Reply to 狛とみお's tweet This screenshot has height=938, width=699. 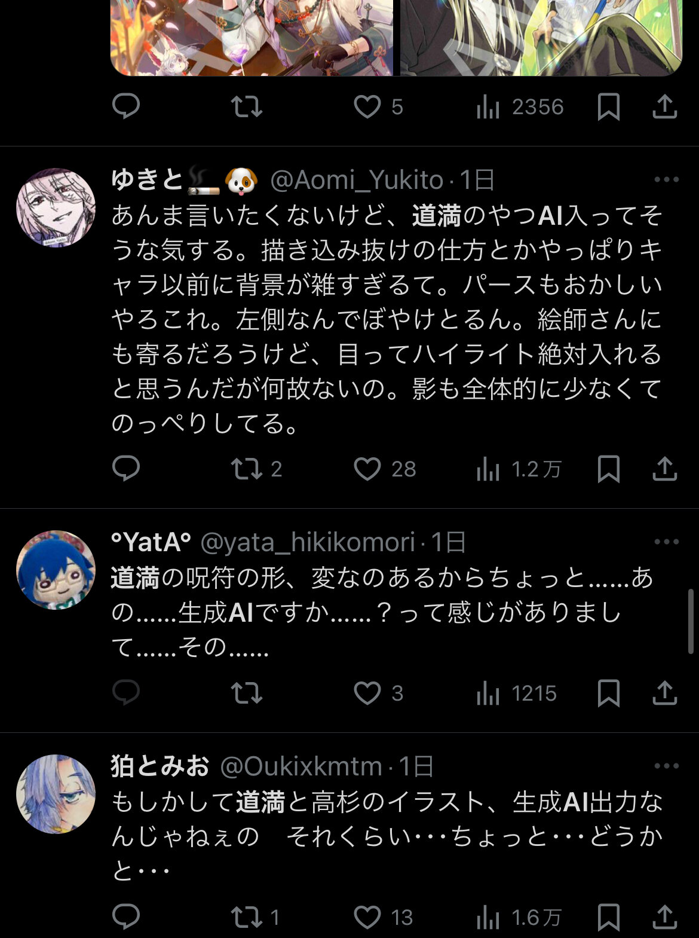point(126,916)
